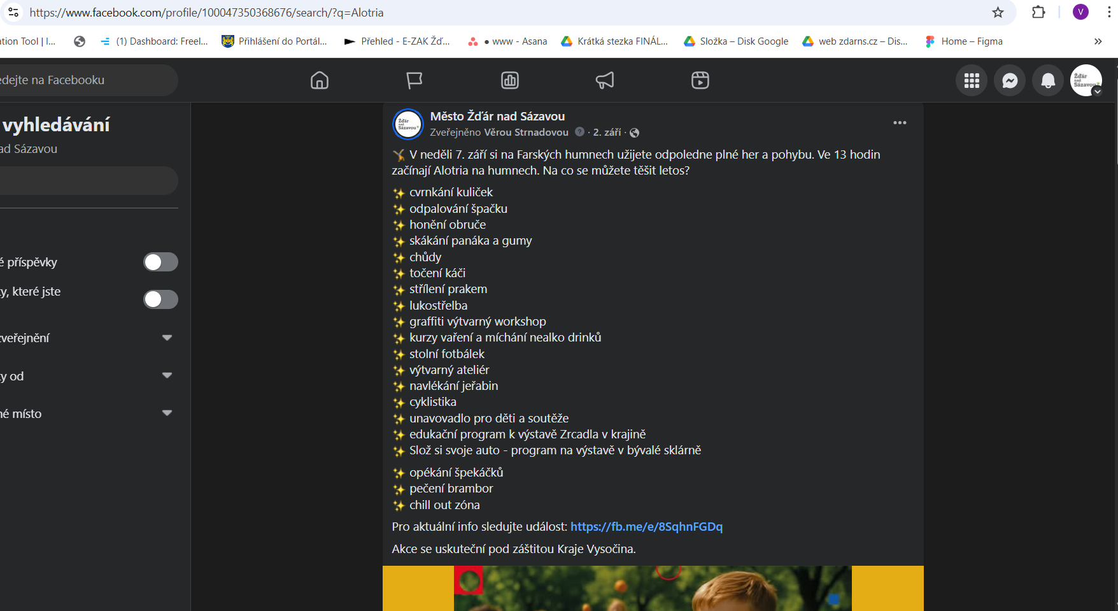The image size is (1118, 611).
Task: Open Facebook Home feed icon
Action: [x=320, y=80]
